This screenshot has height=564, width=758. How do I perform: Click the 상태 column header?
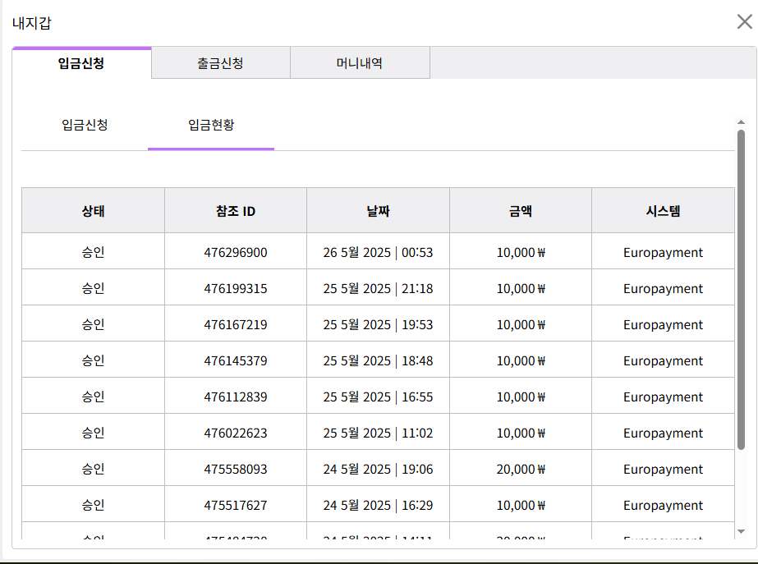(x=93, y=211)
